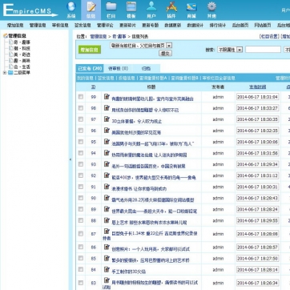Open 管理评论 in the submenu bar

[105, 26]
